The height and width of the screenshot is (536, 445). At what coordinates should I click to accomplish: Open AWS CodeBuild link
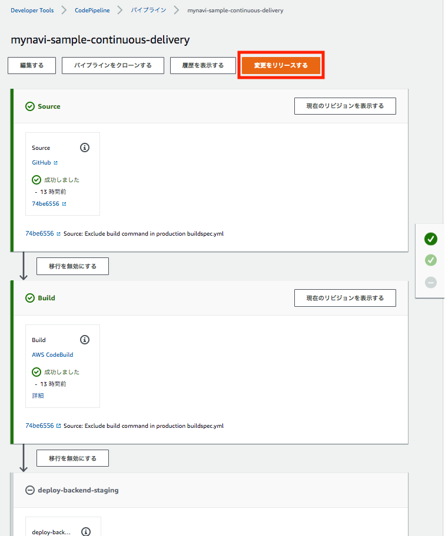point(52,355)
